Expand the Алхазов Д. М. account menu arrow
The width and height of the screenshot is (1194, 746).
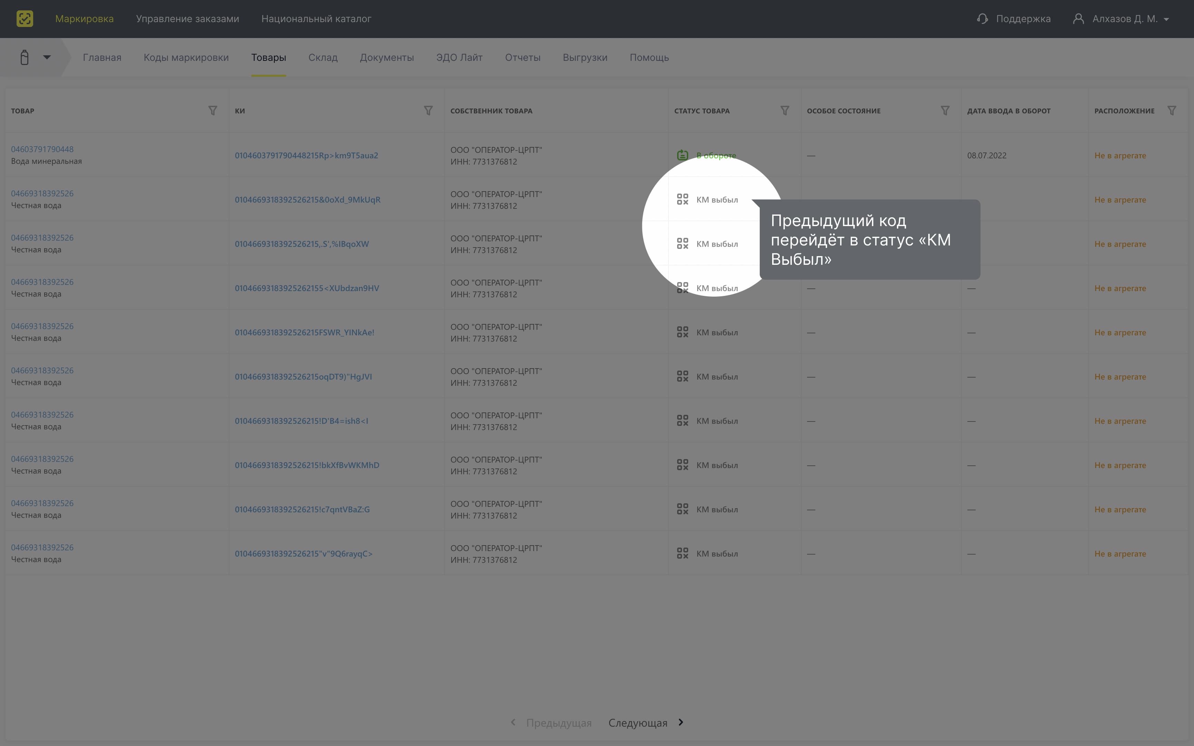pos(1166,19)
